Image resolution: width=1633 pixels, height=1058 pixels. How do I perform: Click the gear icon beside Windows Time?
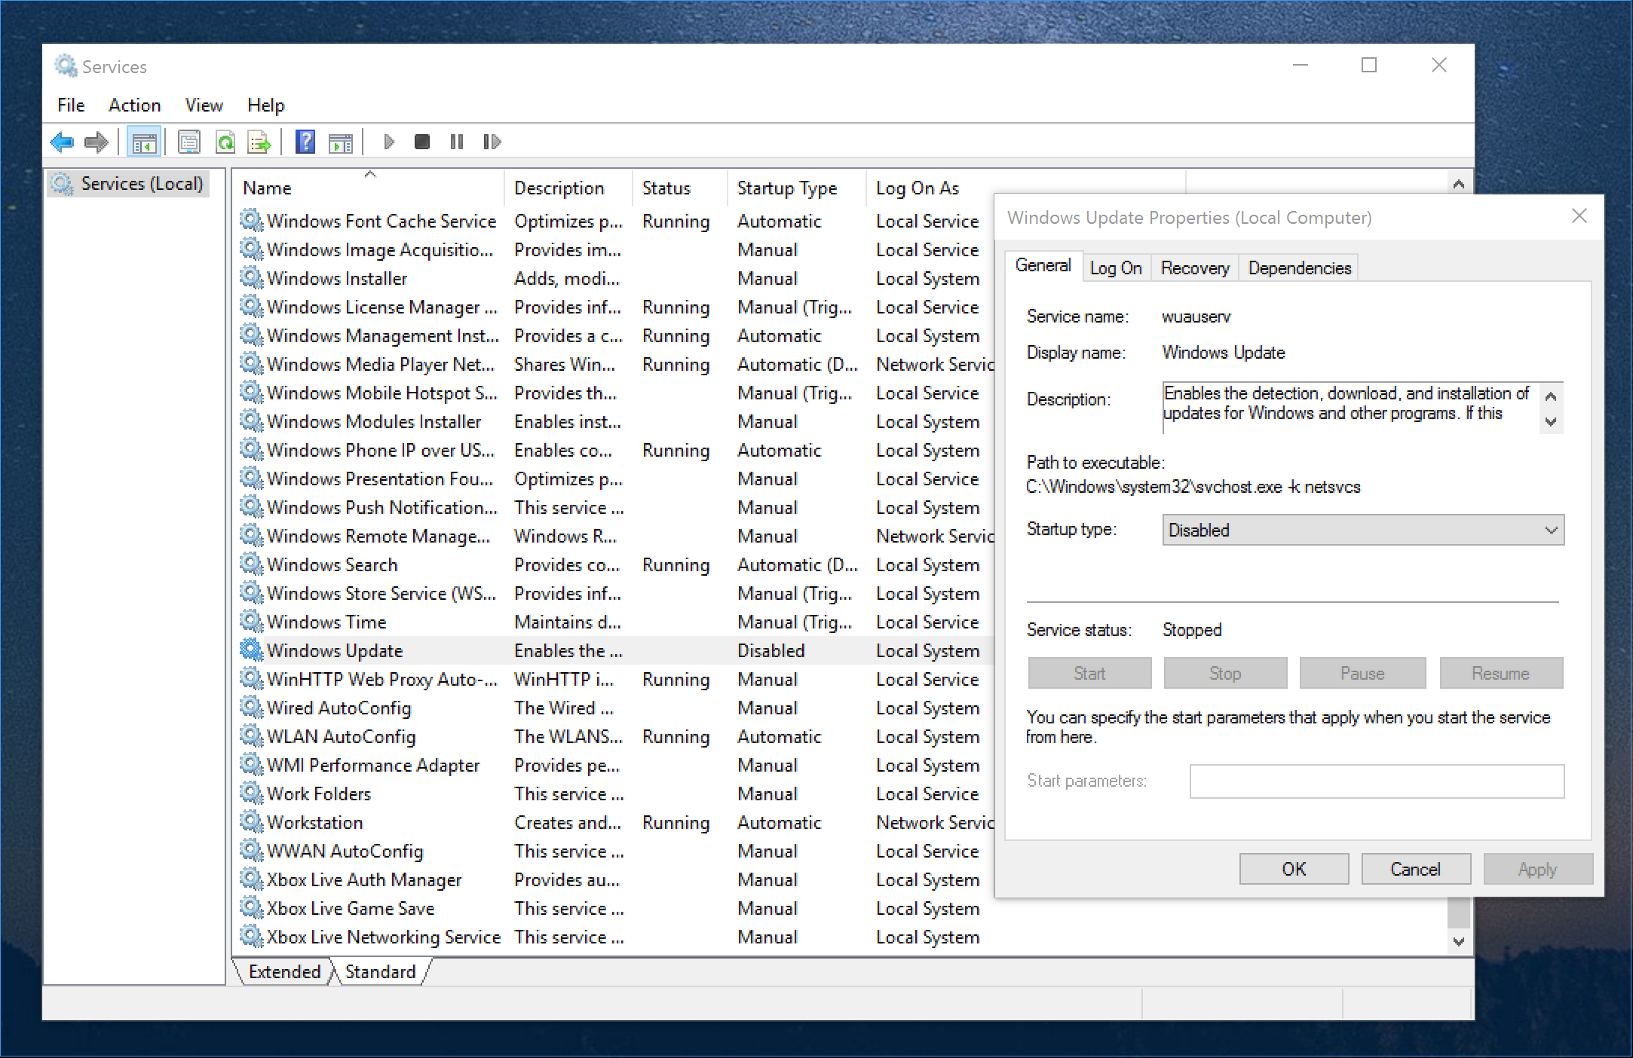(x=251, y=621)
